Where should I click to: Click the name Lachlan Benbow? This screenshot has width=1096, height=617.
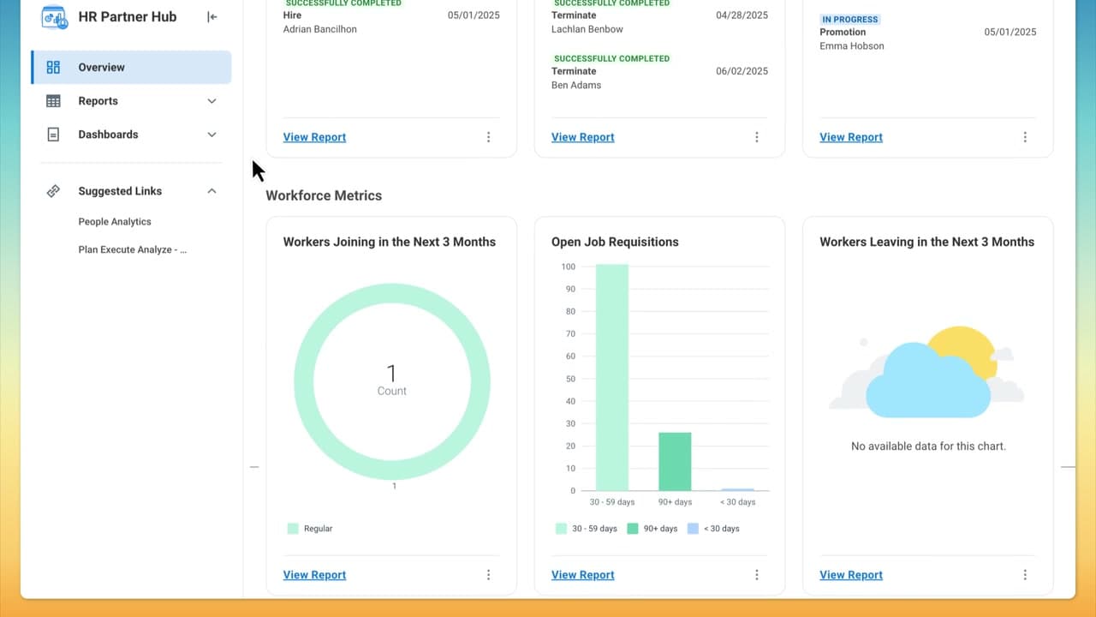(x=587, y=29)
